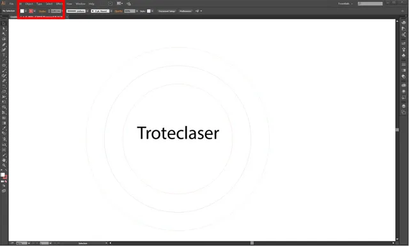The width and height of the screenshot is (409, 246).
Task: Click the vertical scrollbar thumb
Action: click(397, 130)
